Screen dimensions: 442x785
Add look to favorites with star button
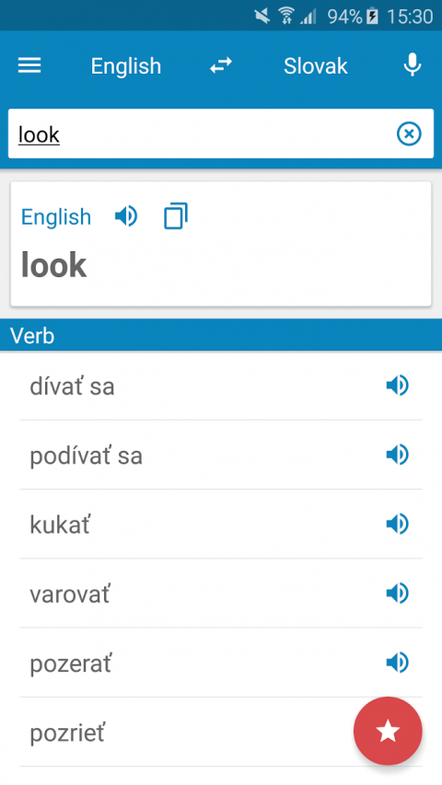pyautogui.click(x=388, y=732)
